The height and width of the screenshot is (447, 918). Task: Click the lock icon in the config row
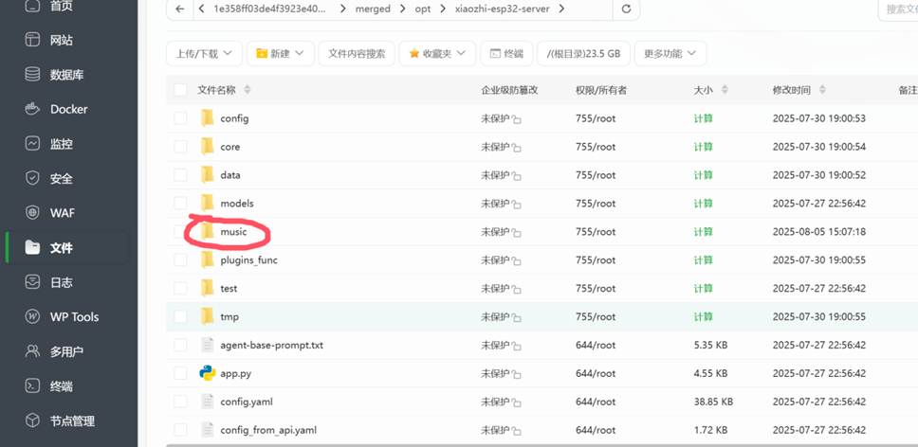coord(517,119)
